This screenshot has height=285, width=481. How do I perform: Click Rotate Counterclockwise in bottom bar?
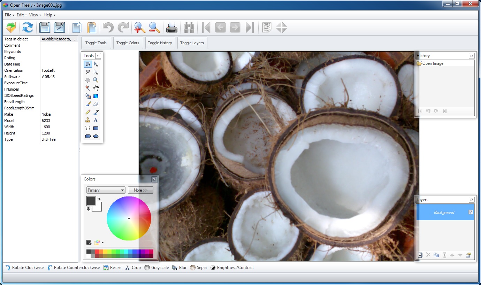tap(74, 268)
